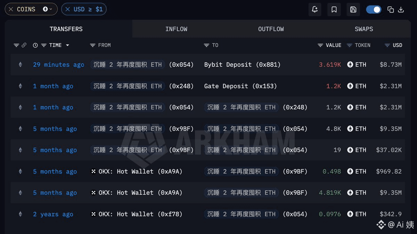
Task: Click ETH token icon in $8.73M row
Action: pyautogui.click(x=350, y=65)
